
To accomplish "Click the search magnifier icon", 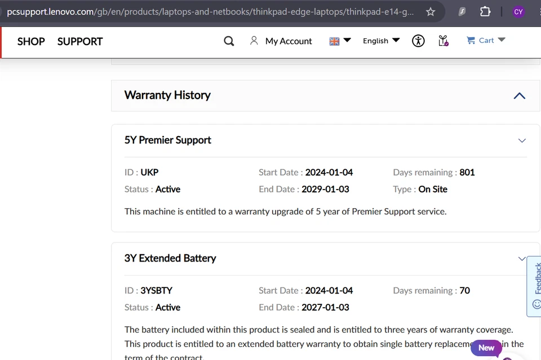I will 229,41.
